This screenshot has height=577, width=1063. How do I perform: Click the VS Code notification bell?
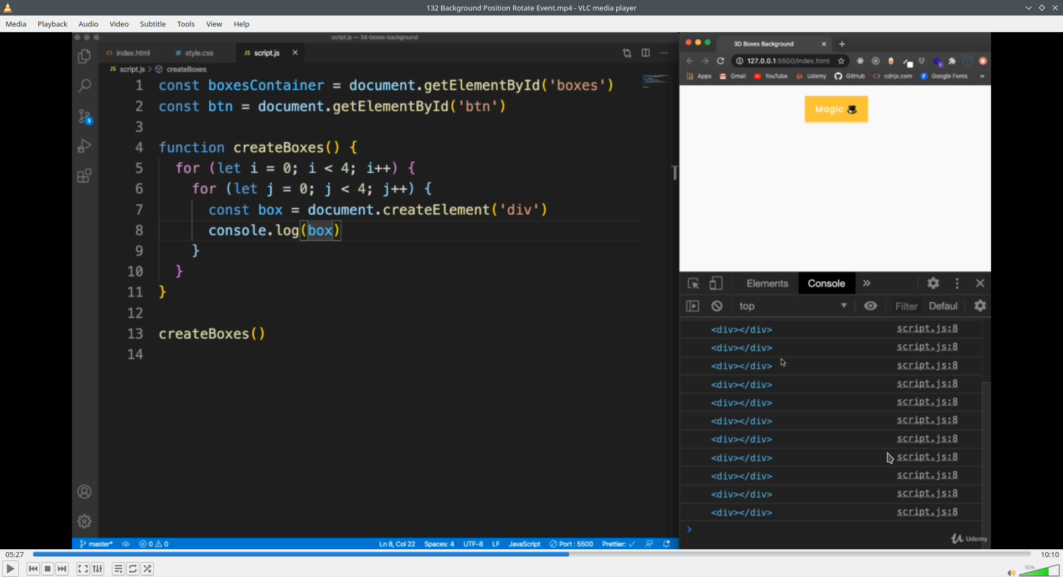tap(667, 544)
